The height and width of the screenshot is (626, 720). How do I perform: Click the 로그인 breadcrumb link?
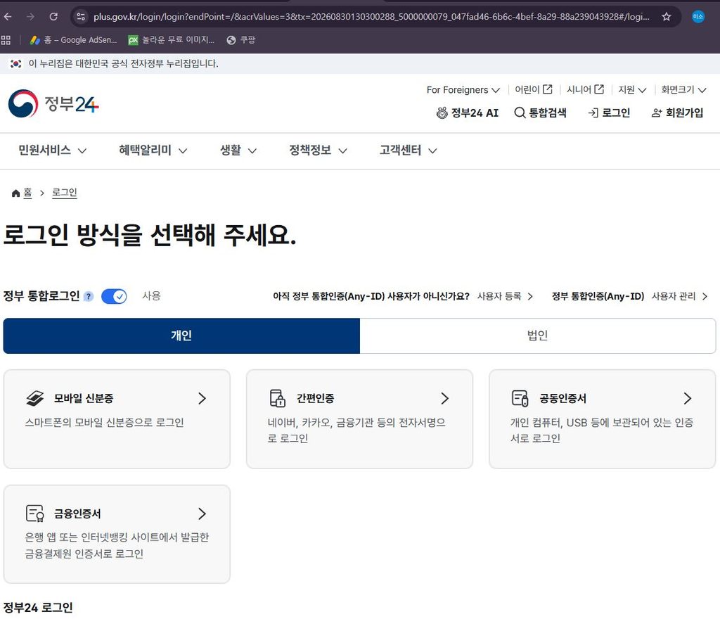click(x=64, y=193)
